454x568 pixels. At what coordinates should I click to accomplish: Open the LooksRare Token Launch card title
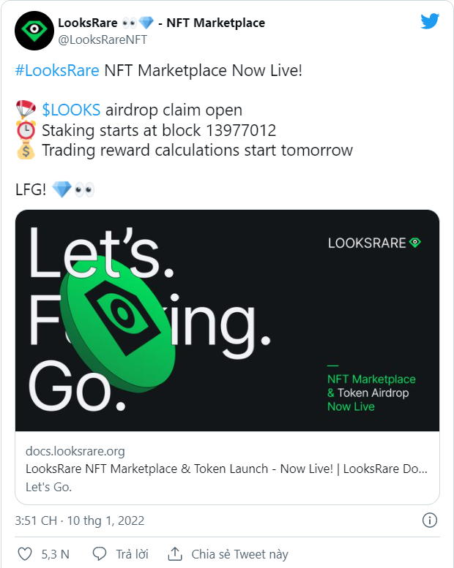click(226, 469)
